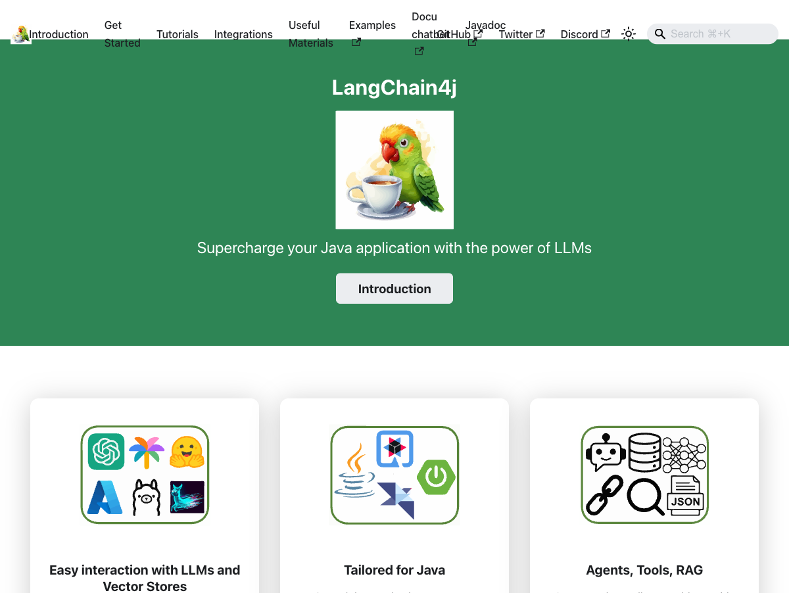Open the Useful Materials nav item
Image resolution: width=789 pixels, height=593 pixels.
pyautogui.click(x=310, y=34)
